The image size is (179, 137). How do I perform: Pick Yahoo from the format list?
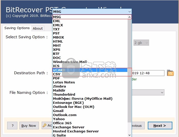[90, 119]
